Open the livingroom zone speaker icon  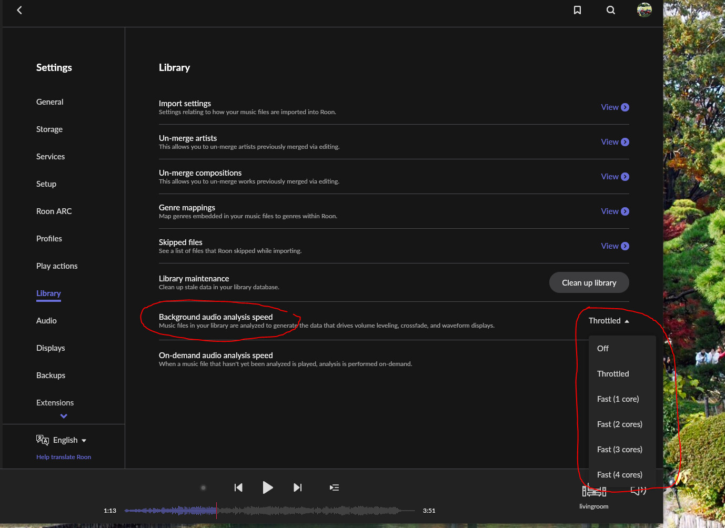[x=593, y=490]
